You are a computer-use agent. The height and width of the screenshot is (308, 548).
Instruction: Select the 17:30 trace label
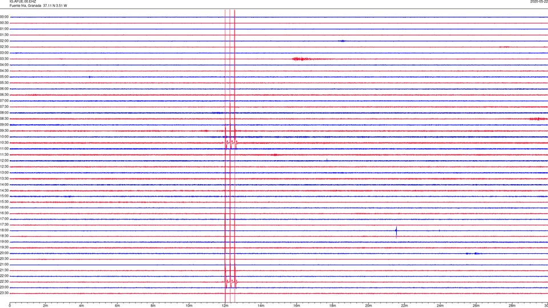pos(5,225)
